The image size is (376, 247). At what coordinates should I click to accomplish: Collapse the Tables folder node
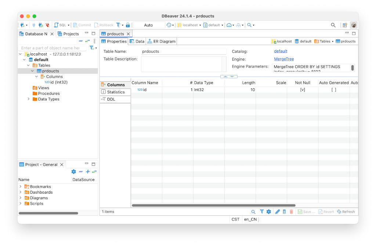coord(28,65)
